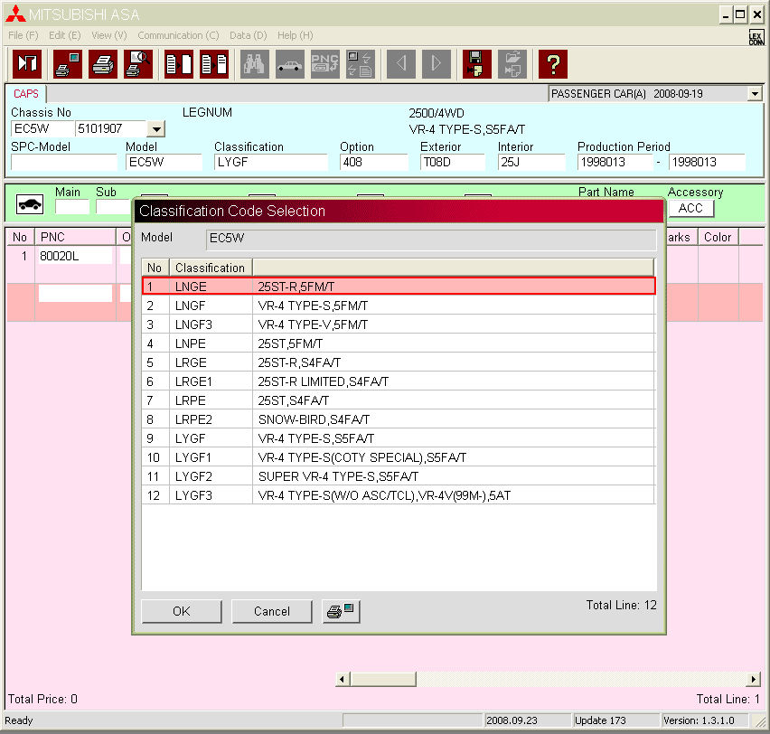
Task: Open the Chassis No 5101907 dropdown
Action: click(155, 129)
